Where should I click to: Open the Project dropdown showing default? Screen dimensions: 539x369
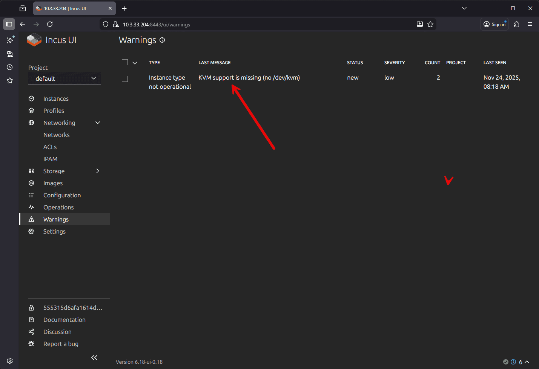point(64,78)
